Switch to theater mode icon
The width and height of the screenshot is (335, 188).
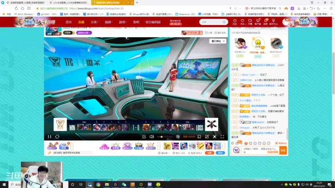[x=207, y=137]
